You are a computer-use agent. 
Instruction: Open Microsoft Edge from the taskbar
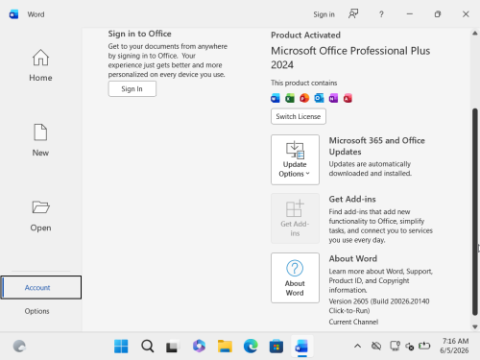(251, 346)
